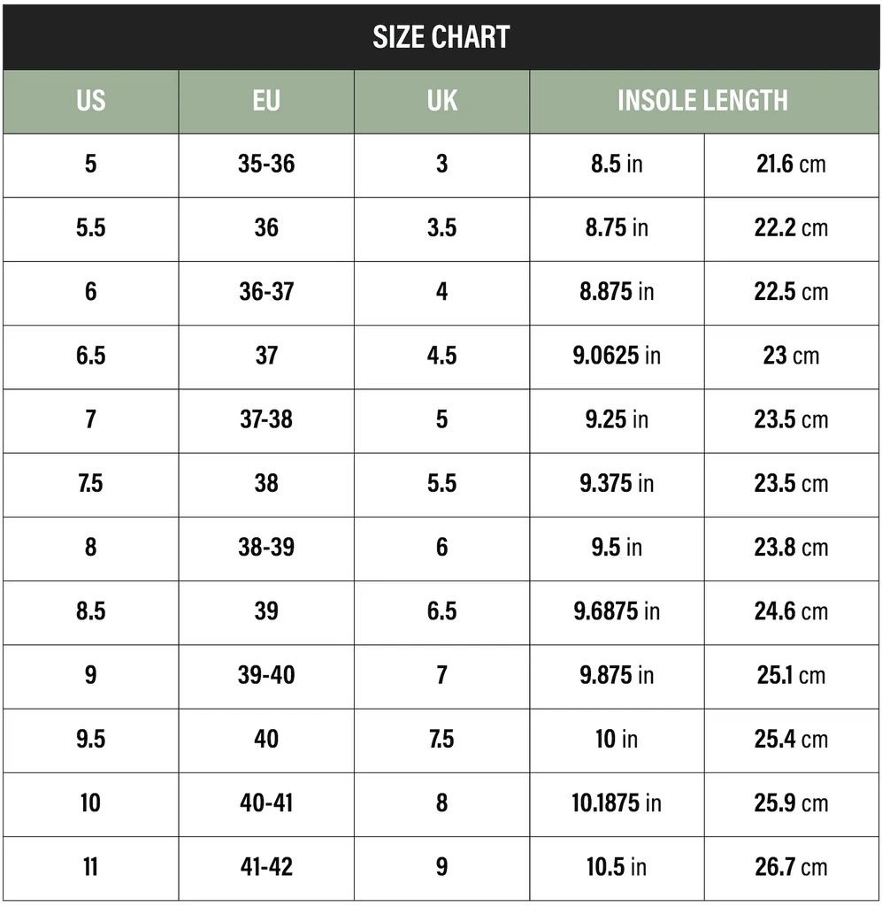Click the UK size 4.5 cell
This screenshot has width=882, height=906.
pyautogui.click(x=441, y=356)
